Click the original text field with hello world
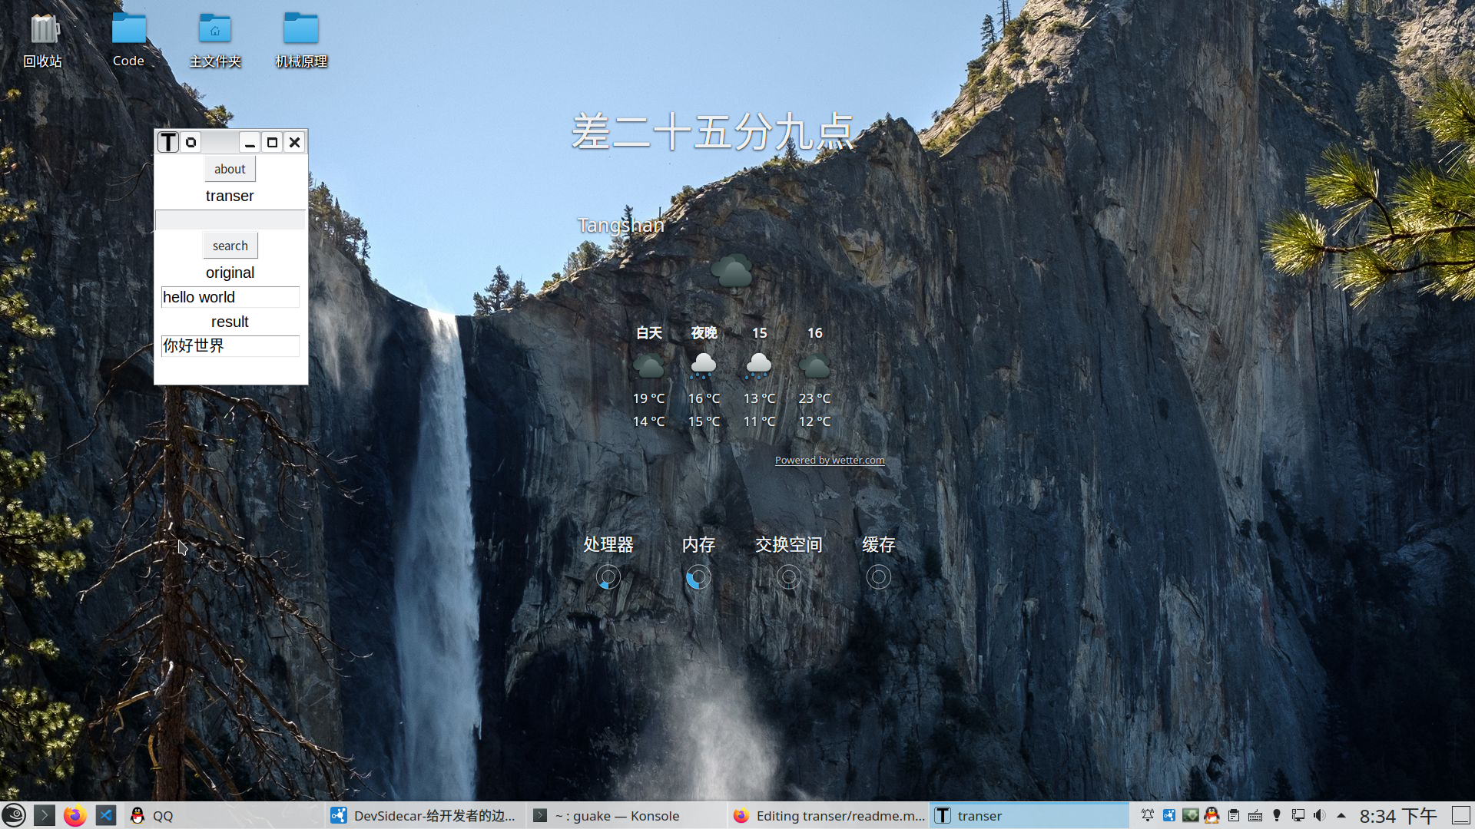The width and height of the screenshot is (1475, 829). [230, 297]
